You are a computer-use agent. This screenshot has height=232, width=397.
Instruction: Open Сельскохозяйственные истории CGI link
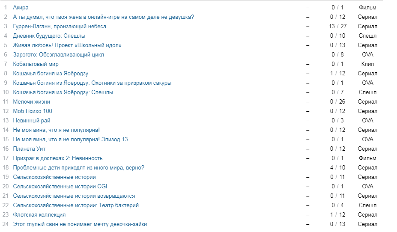(60, 187)
